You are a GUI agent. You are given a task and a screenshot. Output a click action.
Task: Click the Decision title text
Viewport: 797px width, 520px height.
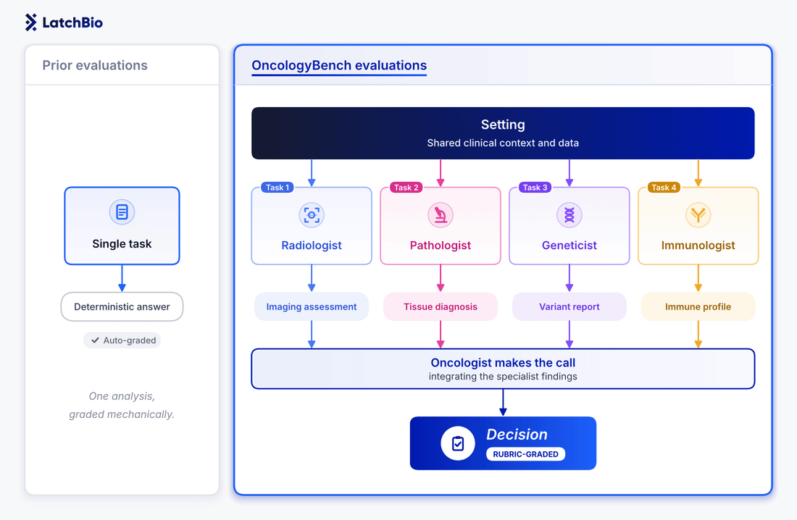(517, 435)
